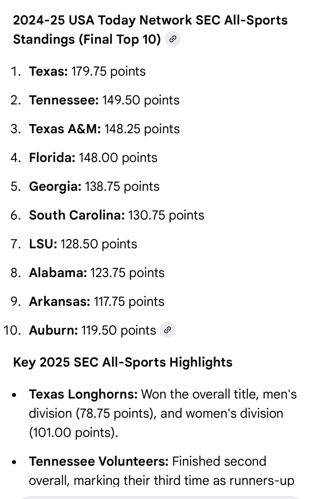Tap the South Carolina 130.75 points entry

pos(117,215)
